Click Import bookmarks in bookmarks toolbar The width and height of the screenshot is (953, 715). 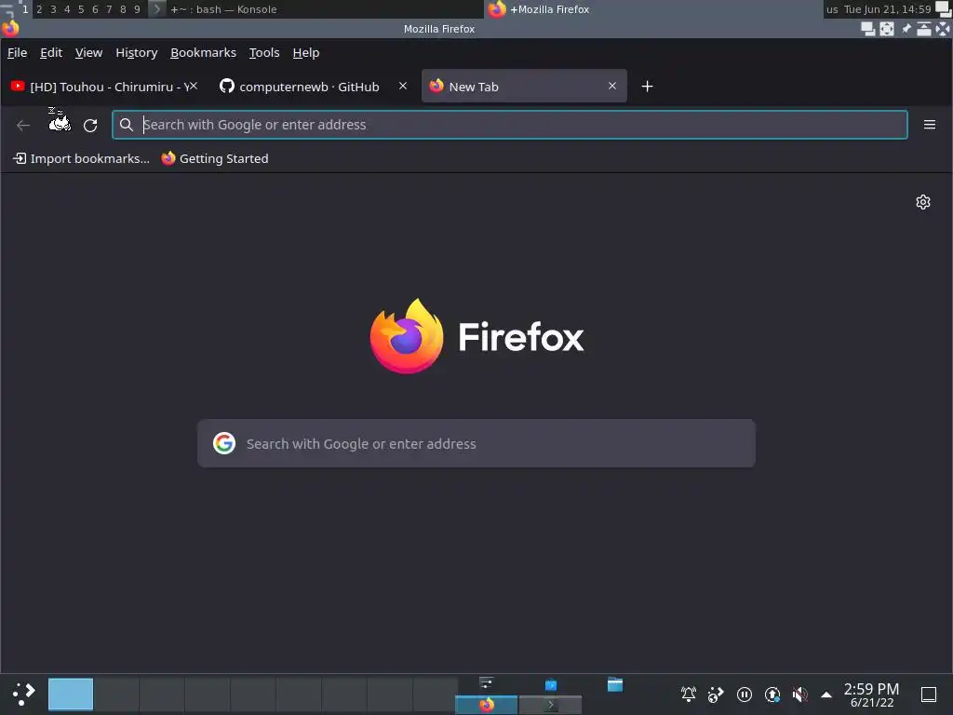tap(82, 158)
